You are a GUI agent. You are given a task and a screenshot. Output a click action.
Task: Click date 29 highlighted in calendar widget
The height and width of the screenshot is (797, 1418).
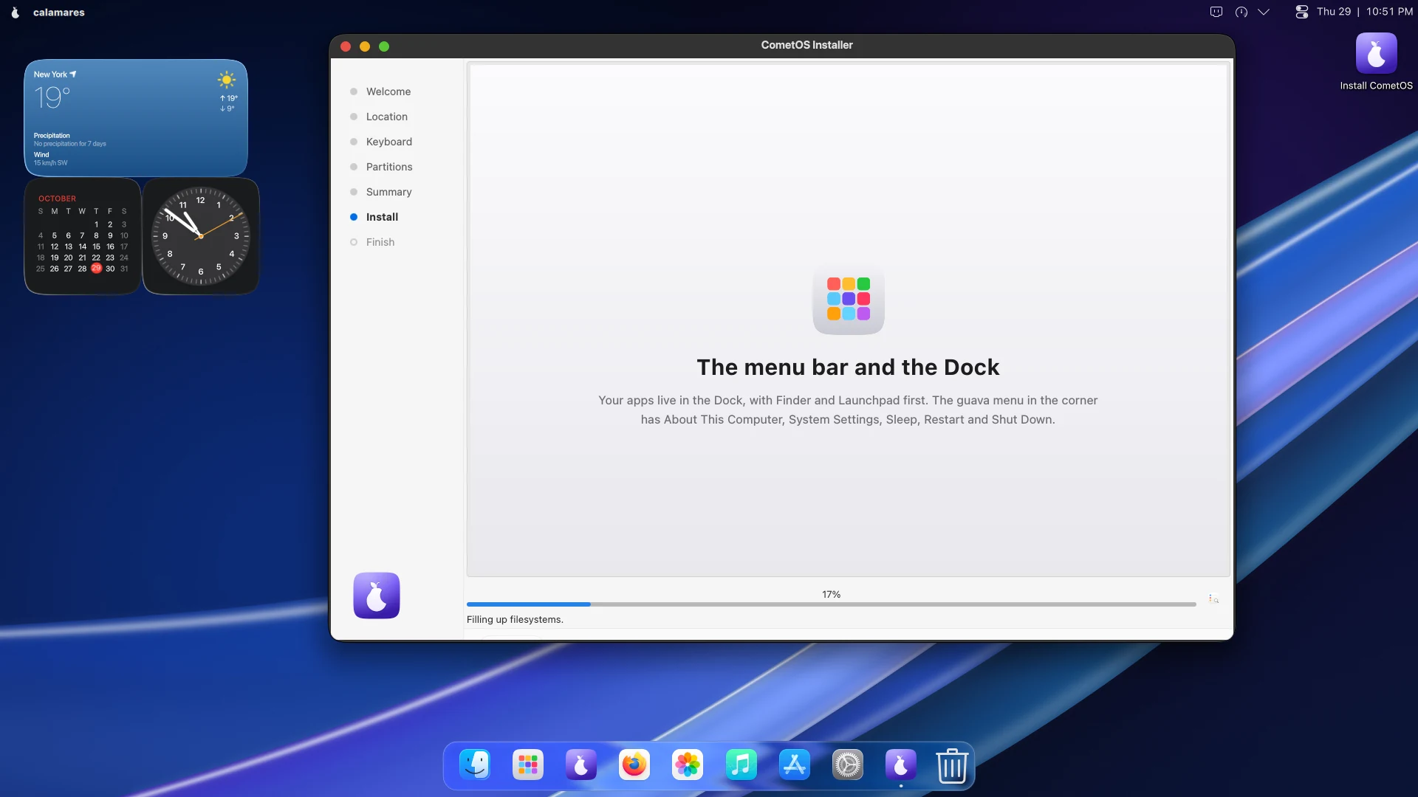(96, 269)
